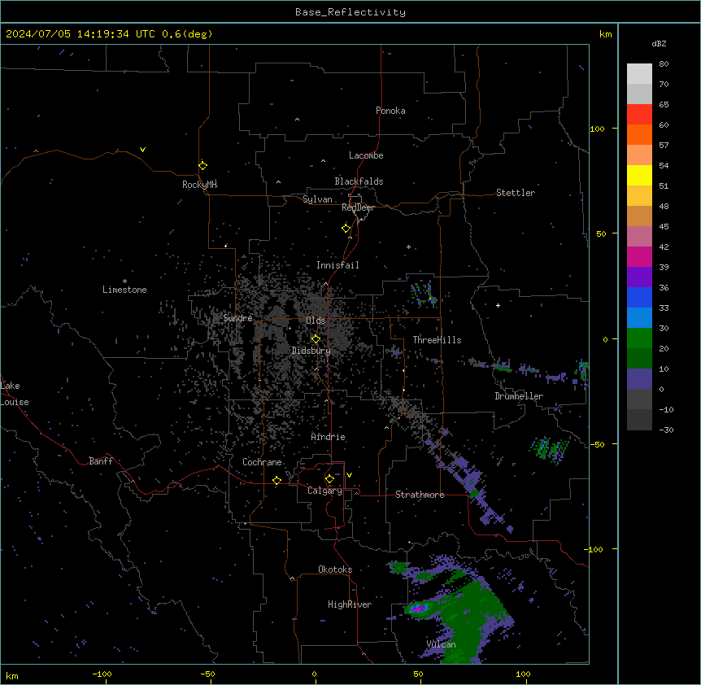This screenshot has width=701, height=685.
Task: Click the Cochrane label
Action: [262, 462]
